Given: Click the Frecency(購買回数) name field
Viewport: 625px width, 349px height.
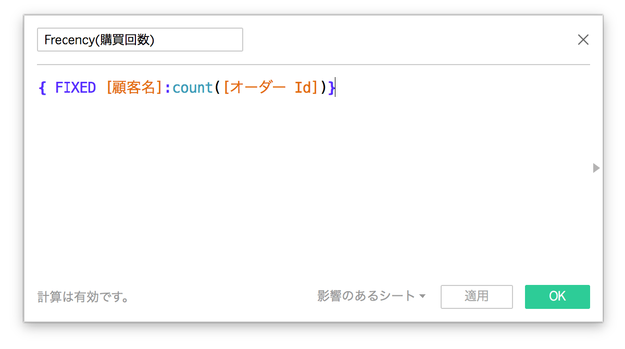Looking at the screenshot, I should coord(140,40).
